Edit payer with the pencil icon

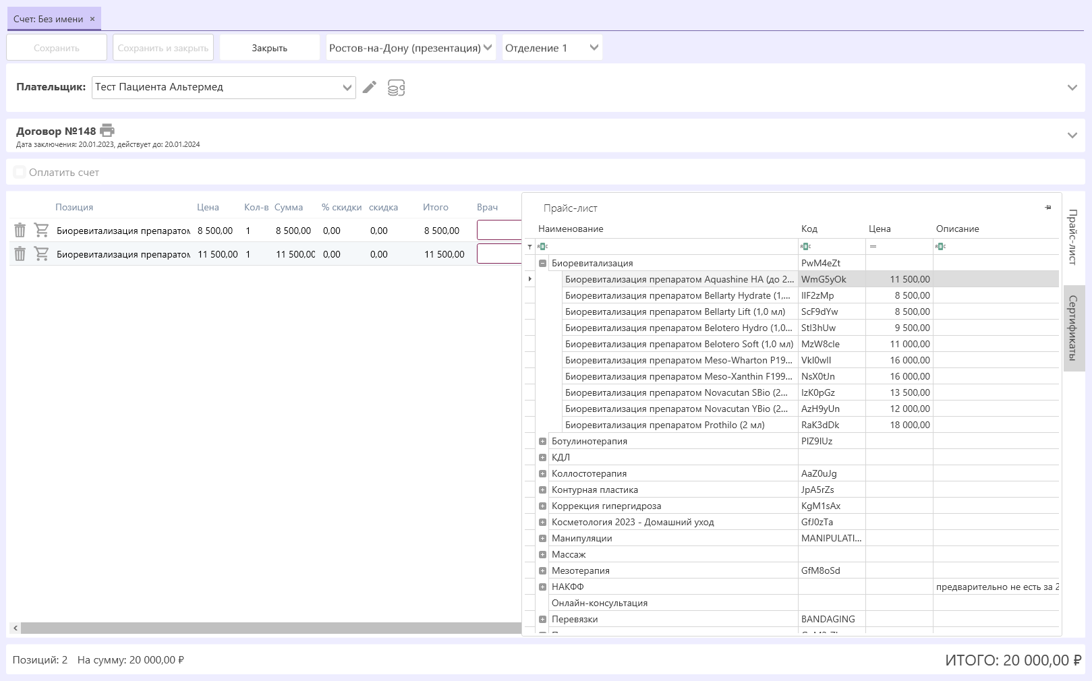click(x=369, y=87)
